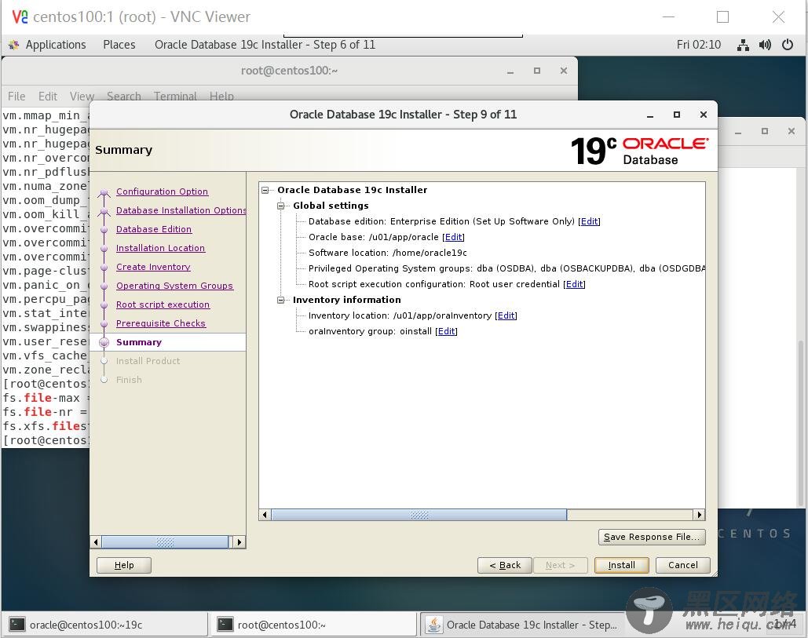The width and height of the screenshot is (808, 638).
Task: Click Edit link for Database edition
Action: [589, 221]
